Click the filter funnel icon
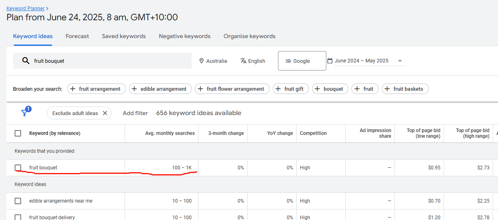This screenshot has height=220, width=498. point(25,113)
